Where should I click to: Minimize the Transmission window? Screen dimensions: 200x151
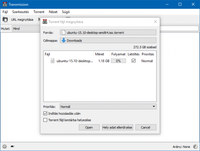click(x=167, y=4)
